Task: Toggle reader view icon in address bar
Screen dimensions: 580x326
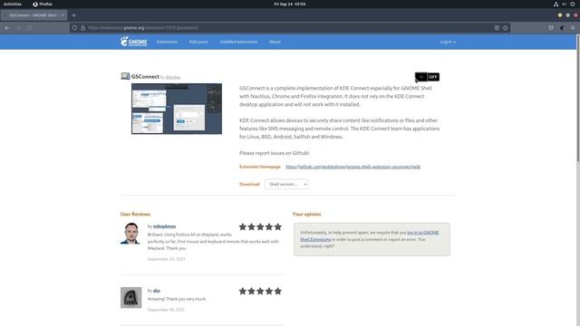Action: coord(497,28)
